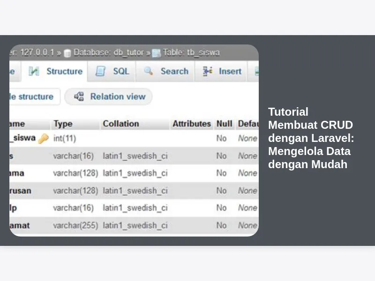Select the varchar(128) type in the rusan row

click(75, 191)
